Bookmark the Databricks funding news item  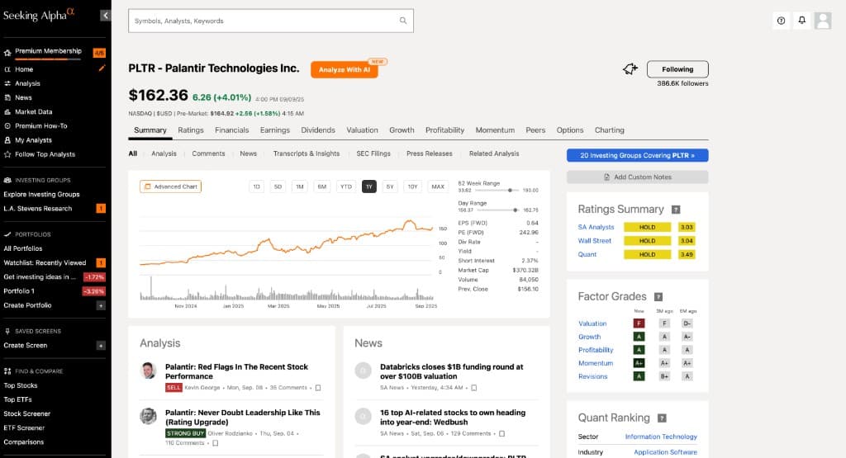pos(473,388)
